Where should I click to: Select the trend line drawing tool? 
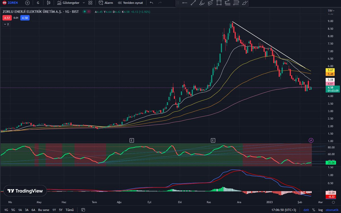pos(193,3)
